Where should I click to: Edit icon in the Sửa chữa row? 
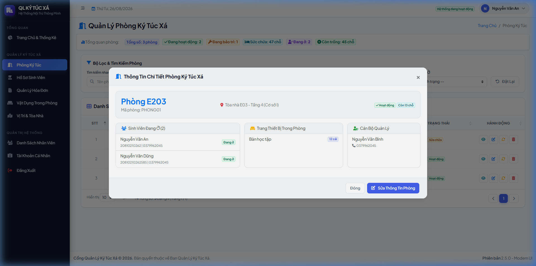tap(493, 139)
